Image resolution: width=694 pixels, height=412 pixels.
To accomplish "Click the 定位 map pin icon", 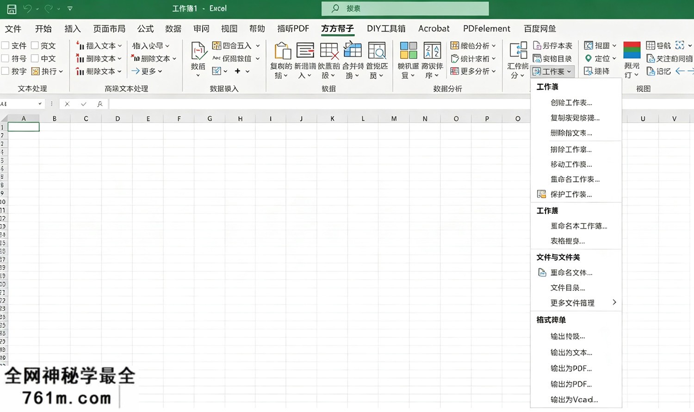I will pyautogui.click(x=588, y=58).
